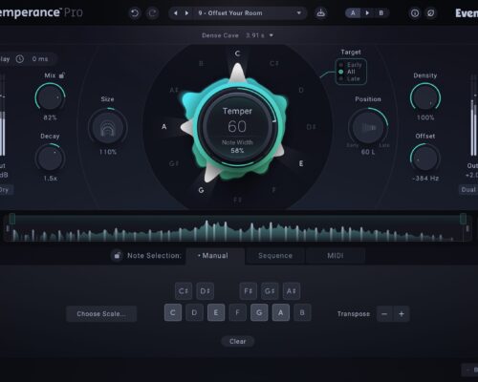Screen dimensions: 478x382
Task: Copy A to B arrow
Action: point(367,13)
